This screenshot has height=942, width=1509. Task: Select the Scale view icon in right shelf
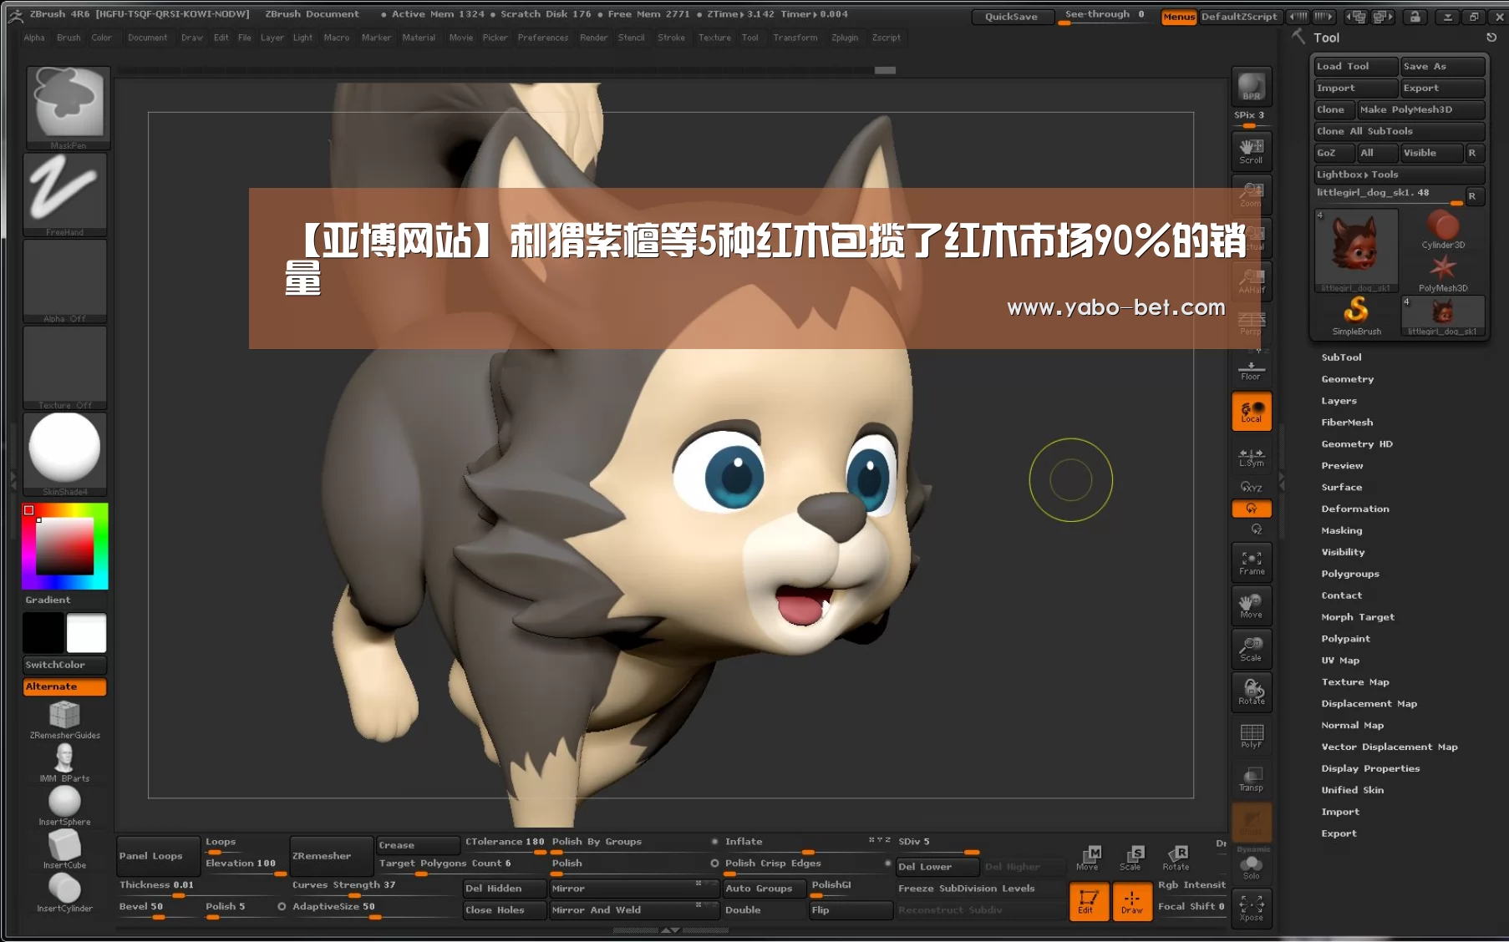[x=1251, y=649]
